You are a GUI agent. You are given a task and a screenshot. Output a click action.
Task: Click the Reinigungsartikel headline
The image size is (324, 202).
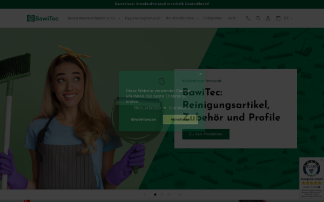click(x=231, y=105)
